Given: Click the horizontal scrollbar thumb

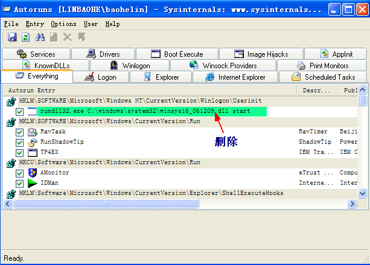Looking at the screenshot, I should [106, 203].
